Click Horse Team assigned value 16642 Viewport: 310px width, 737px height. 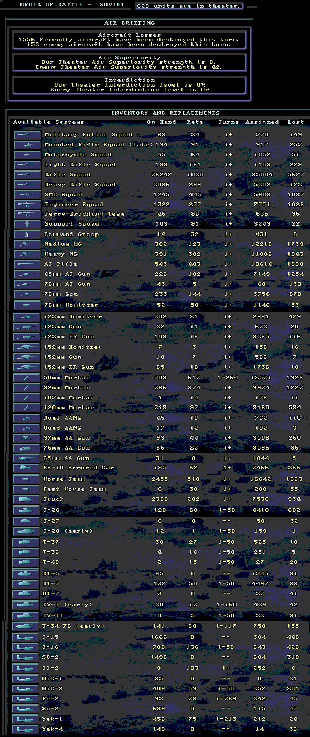click(x=262, y=479)
